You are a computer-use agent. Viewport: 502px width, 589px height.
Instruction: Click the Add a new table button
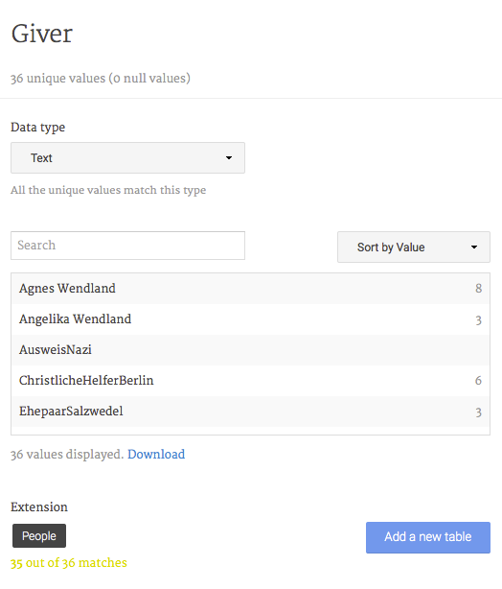[428, 537]
